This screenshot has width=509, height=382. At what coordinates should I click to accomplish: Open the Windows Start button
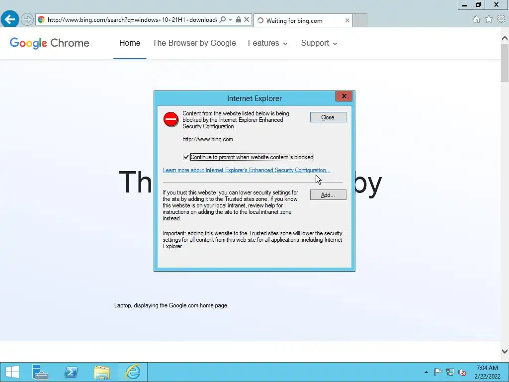coord(12,372)
